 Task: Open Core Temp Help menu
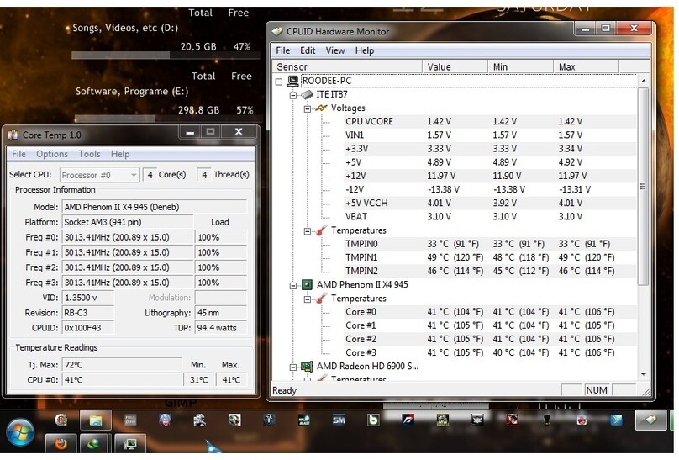click(x=120, y=154)
